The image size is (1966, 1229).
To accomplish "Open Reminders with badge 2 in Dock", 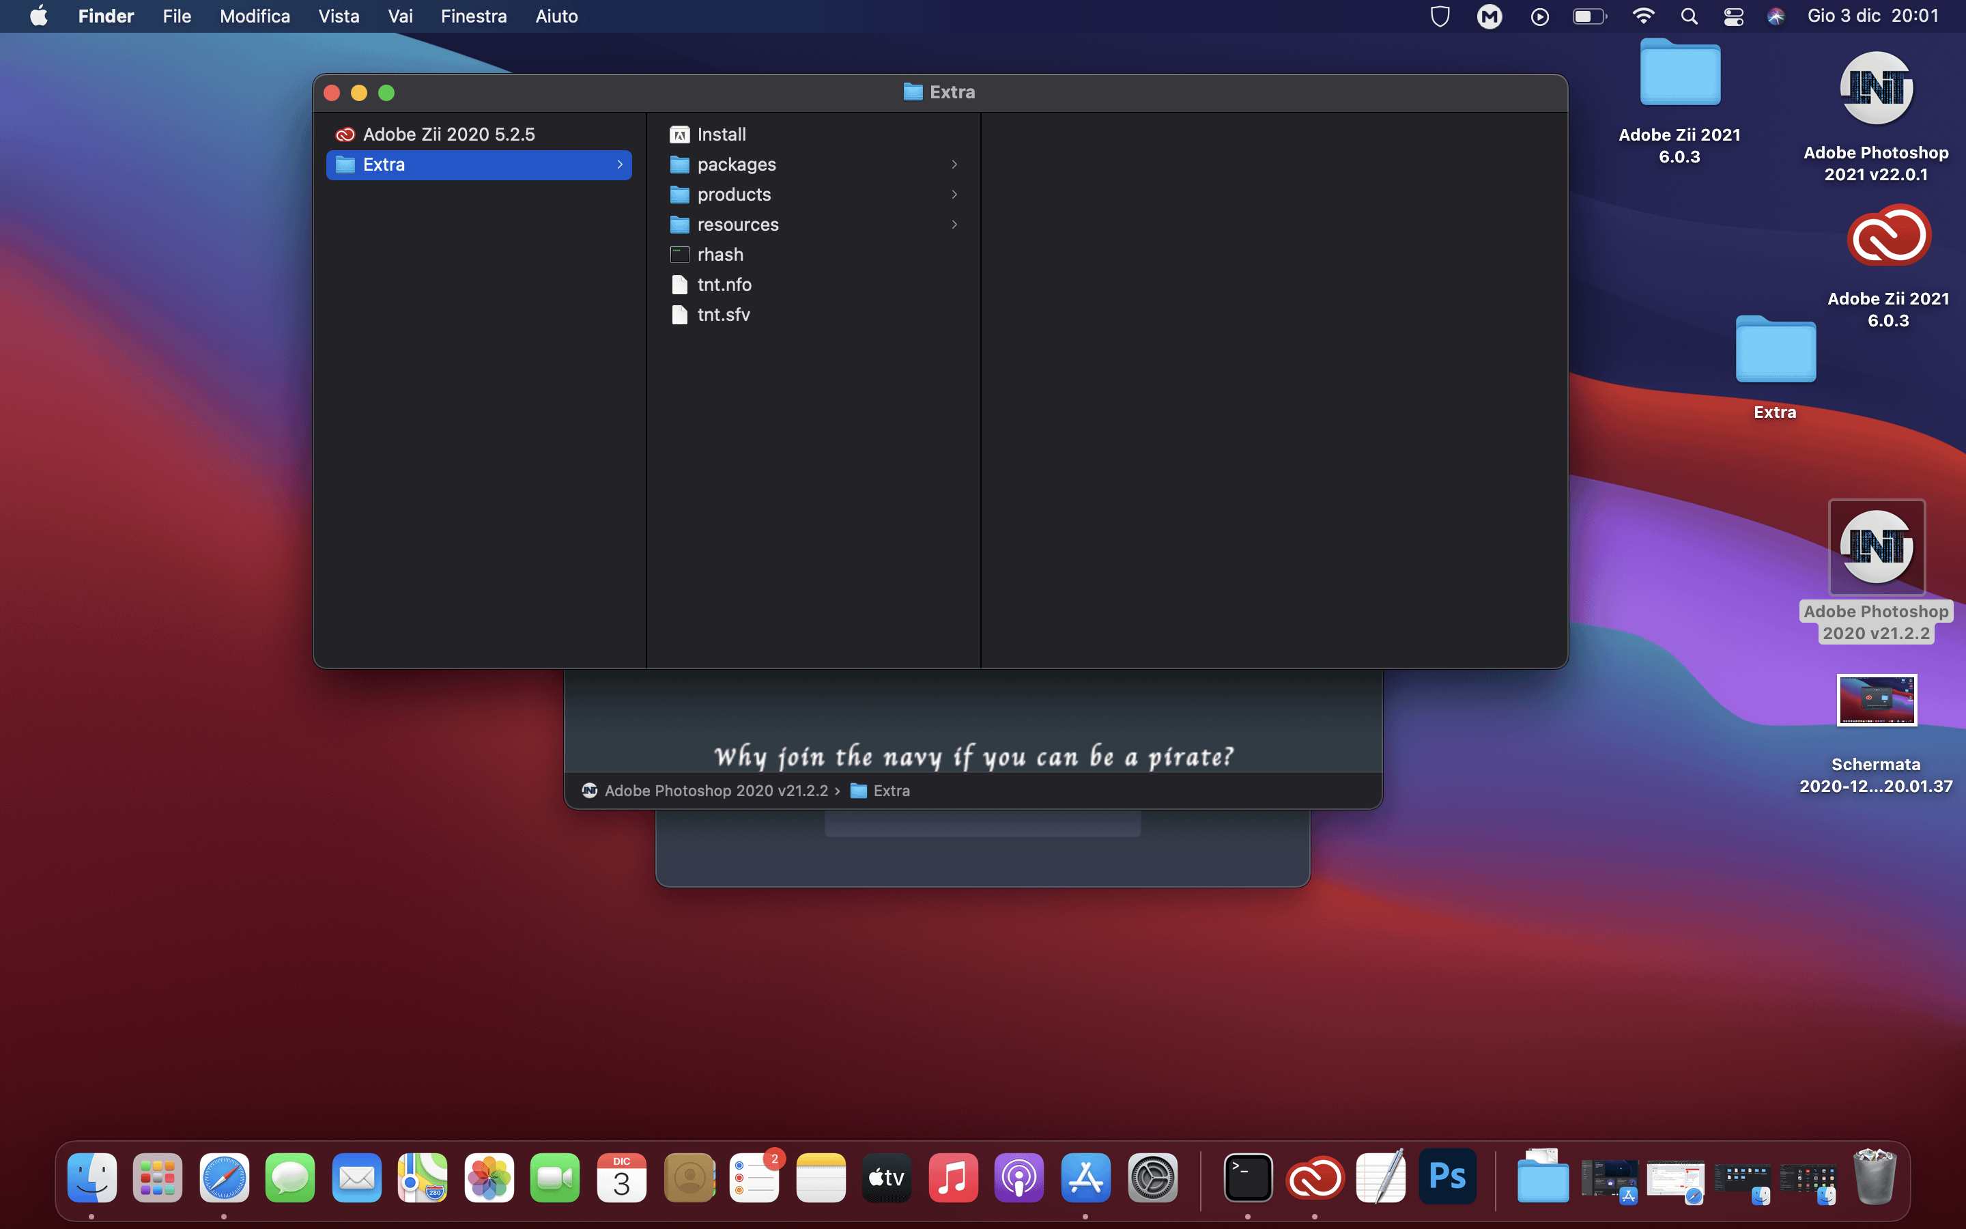I will point(755,1177).
